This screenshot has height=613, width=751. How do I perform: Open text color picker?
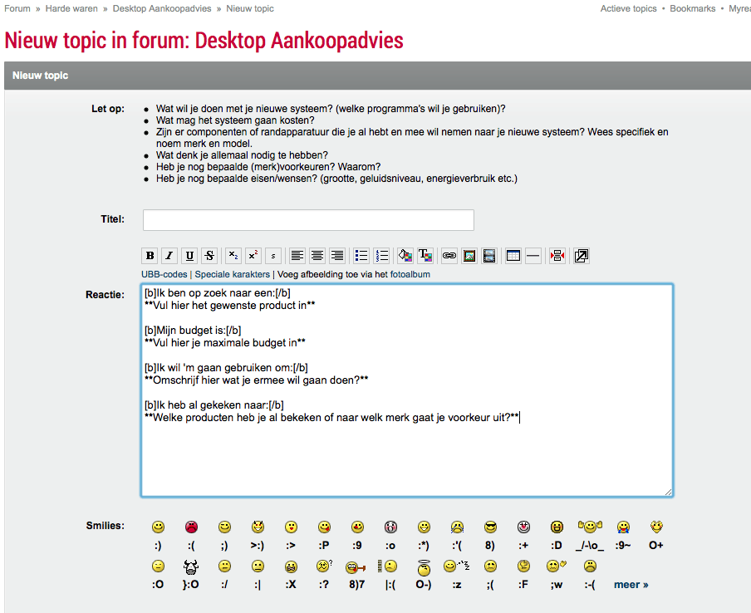coord(425,256)
